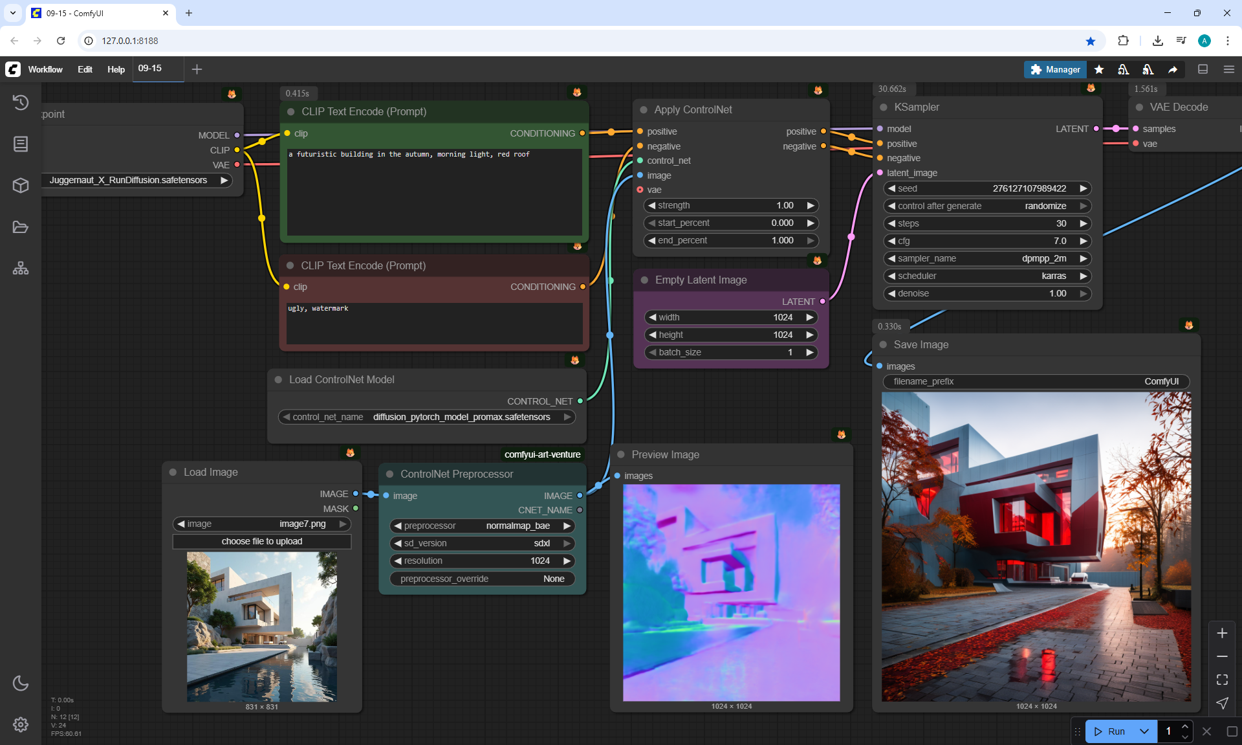The width and height of the screenshot is (1242, 745).
Task: Open the model library cube icon
Action: [21, 185]
